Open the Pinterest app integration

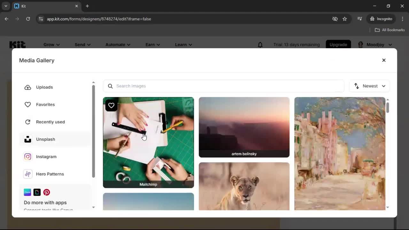[x=47, y=192]
